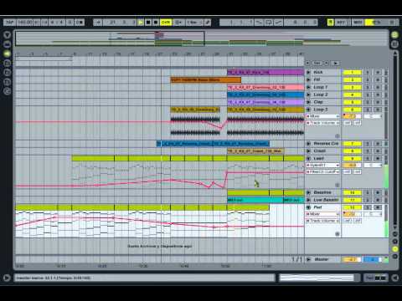The height and width of the screenshot is (301, 402).
Task: Unfold the Kick track
Action: point(308,73)
